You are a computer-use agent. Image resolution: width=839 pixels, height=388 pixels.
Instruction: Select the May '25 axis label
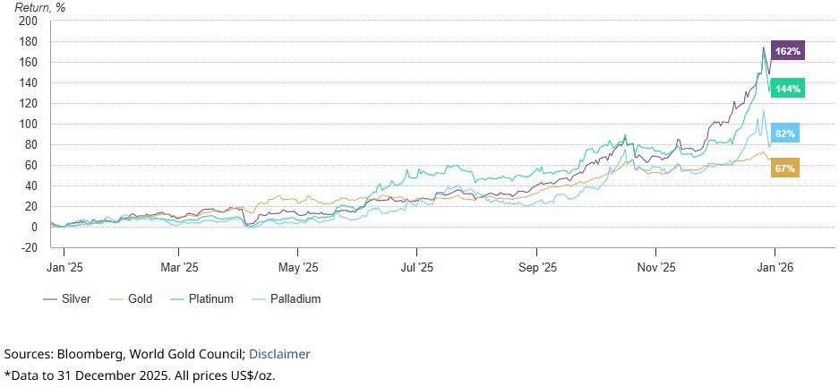click(x=298, y=266)
